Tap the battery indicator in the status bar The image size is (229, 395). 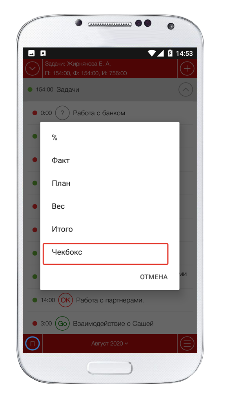pos(170,53)
